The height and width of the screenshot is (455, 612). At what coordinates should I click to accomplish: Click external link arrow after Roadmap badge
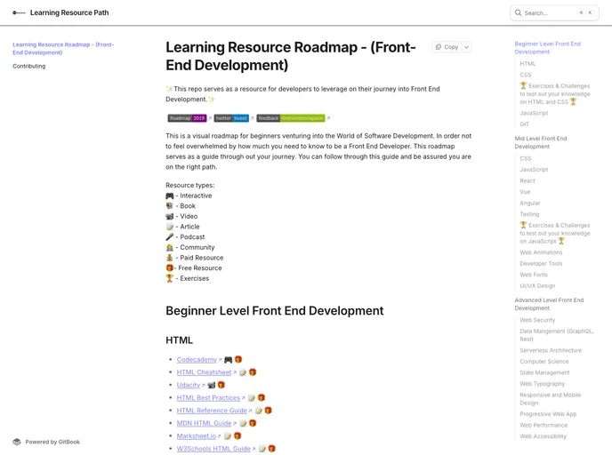[x=210, y=117]
